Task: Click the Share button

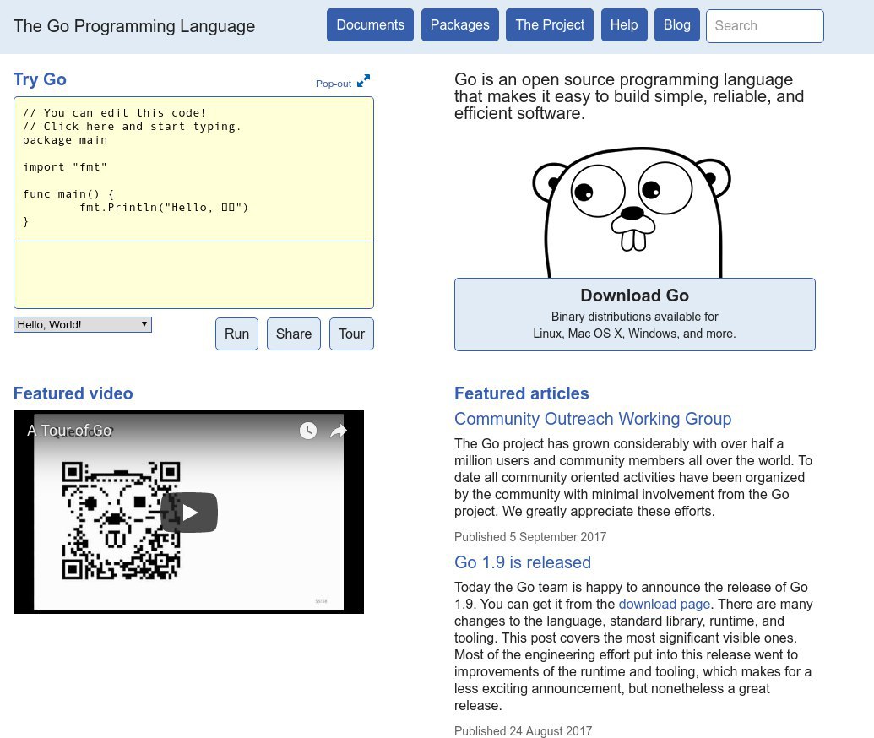Action: 294,334
